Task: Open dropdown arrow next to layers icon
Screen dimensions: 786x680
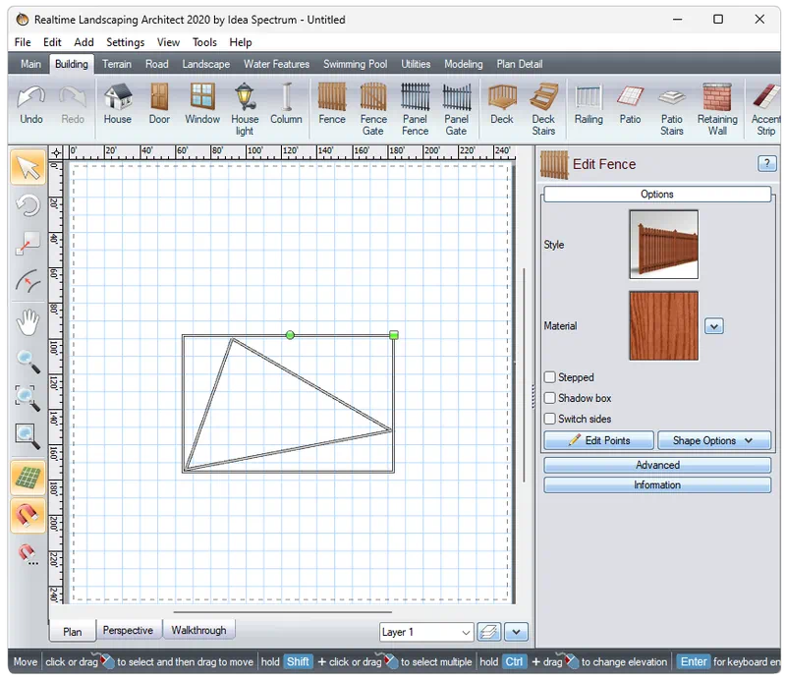Action: coord(517,632)
